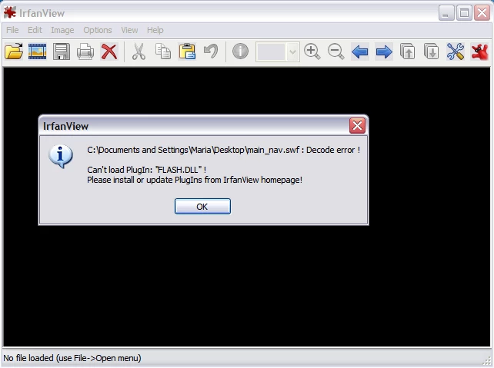Click the red X Delete file icon
The width and height of the screenshot is (494, 368).
click(x=109, y=51)
